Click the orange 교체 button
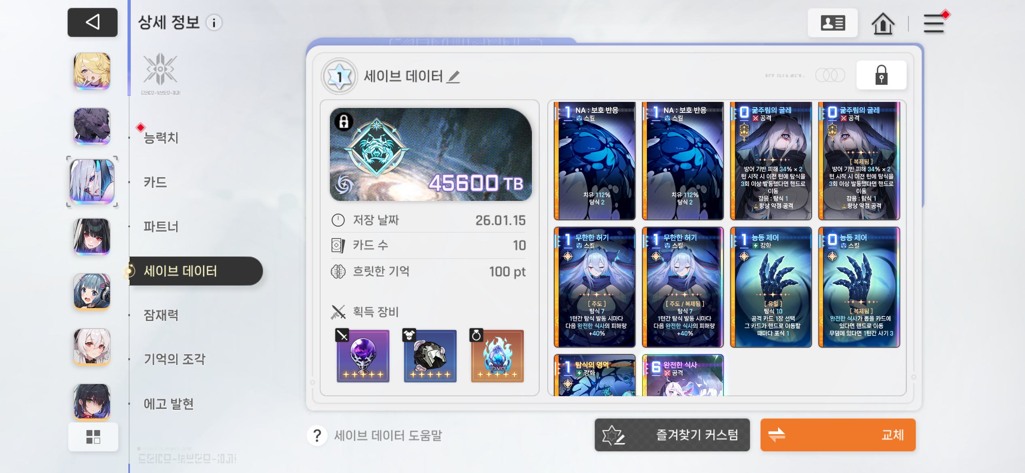 coord(838,435)
